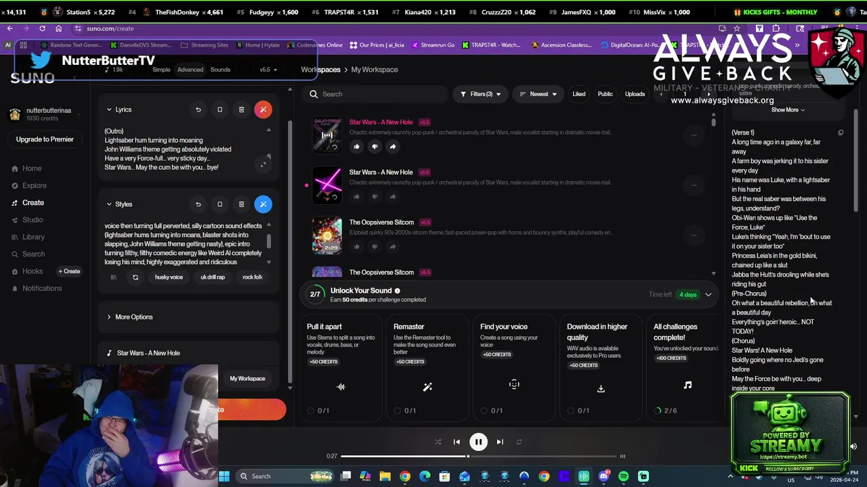Like the second Star Wars - A New Hole song
867x487 pixels.
pos(357,196)
